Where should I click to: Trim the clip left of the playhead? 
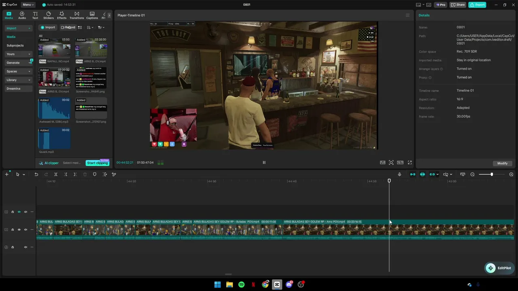click(x=66, y=174)
